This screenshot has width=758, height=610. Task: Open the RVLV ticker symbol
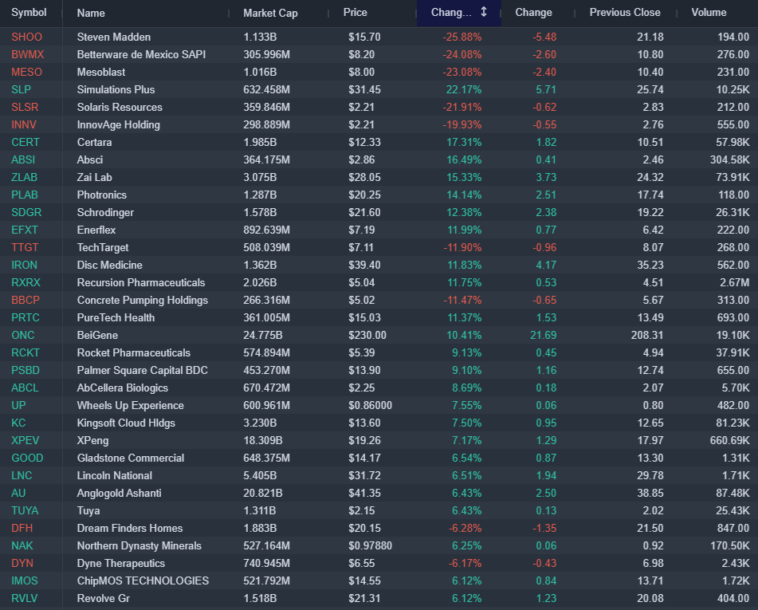click(x=24, y=598)
